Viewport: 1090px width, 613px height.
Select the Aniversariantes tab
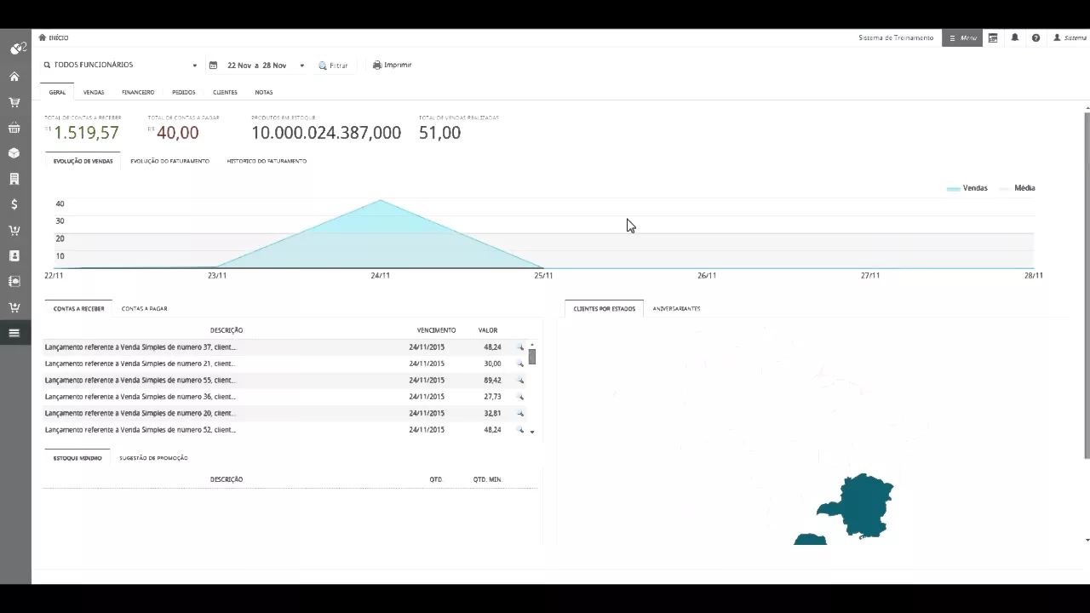[x=676, y=308]
